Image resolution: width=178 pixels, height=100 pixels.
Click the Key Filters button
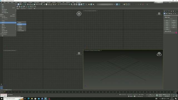[x=167, y=96]
